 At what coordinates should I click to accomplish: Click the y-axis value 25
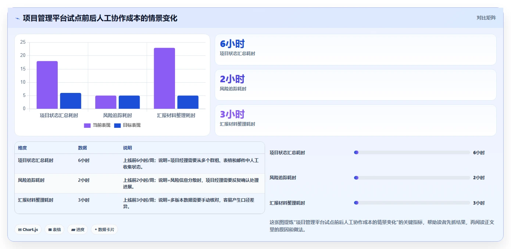coord(23,42)
